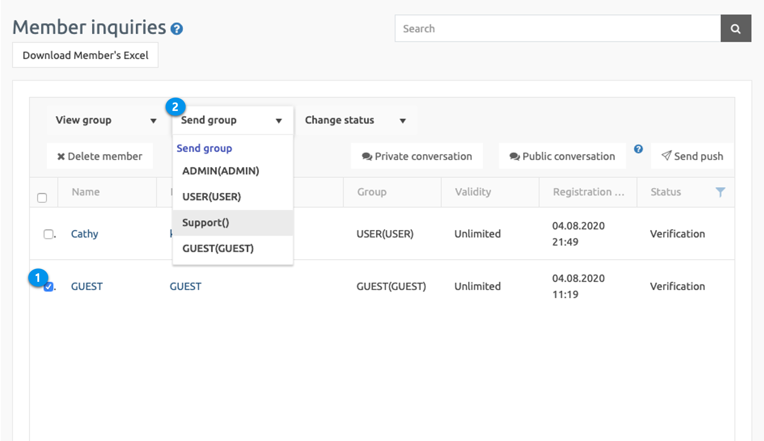Viewport: 764px width, 441px height.
Task: Open the Change status dropdown
Action: coord(355,120)
